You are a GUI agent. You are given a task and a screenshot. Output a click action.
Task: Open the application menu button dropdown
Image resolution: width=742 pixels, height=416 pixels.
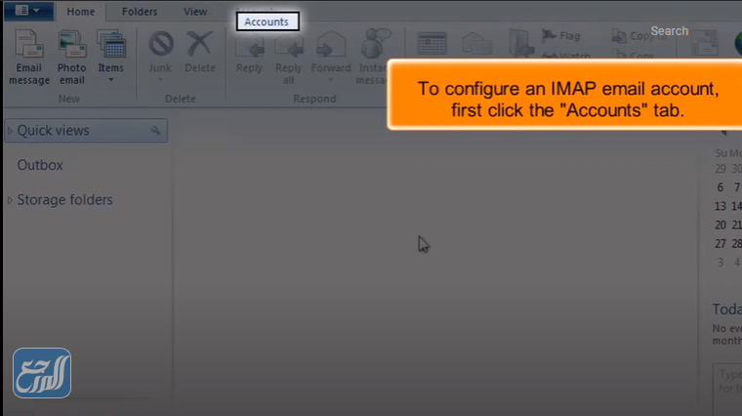point(26,11)
